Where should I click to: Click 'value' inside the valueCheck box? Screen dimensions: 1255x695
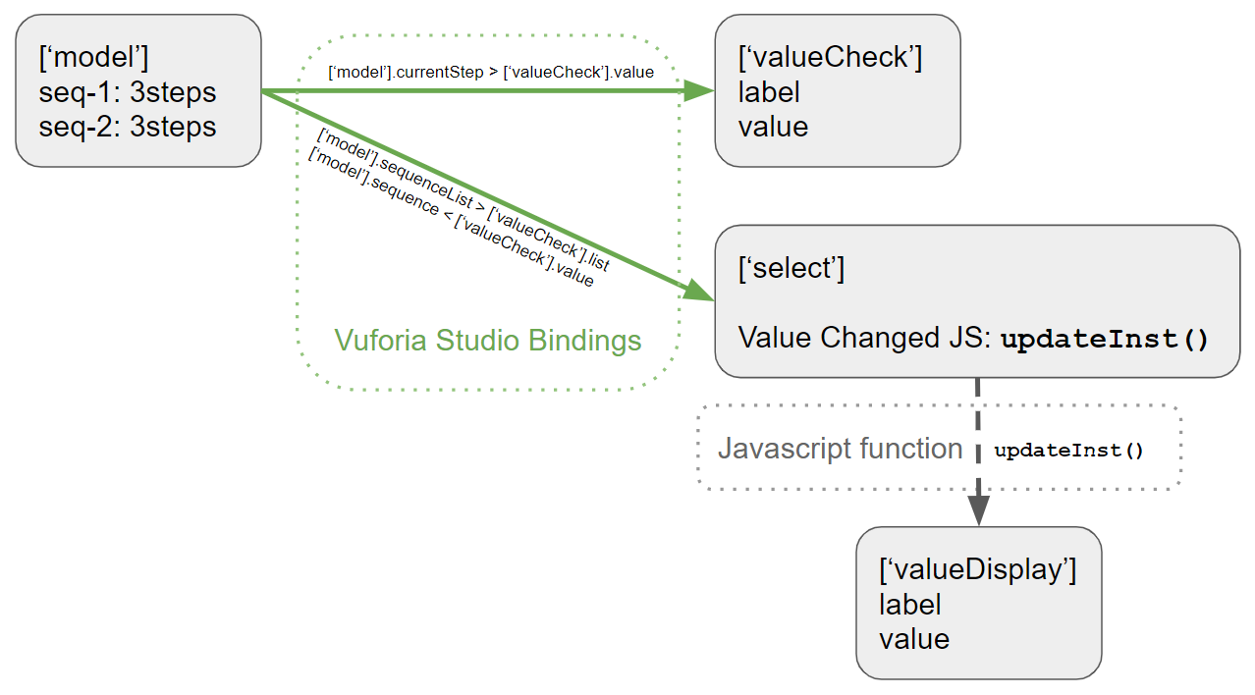coord(773,127)
